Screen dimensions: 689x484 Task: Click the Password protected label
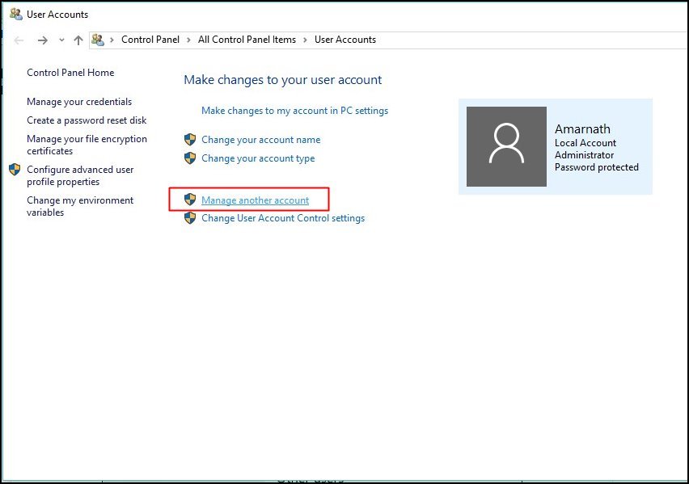coord(596,167)
